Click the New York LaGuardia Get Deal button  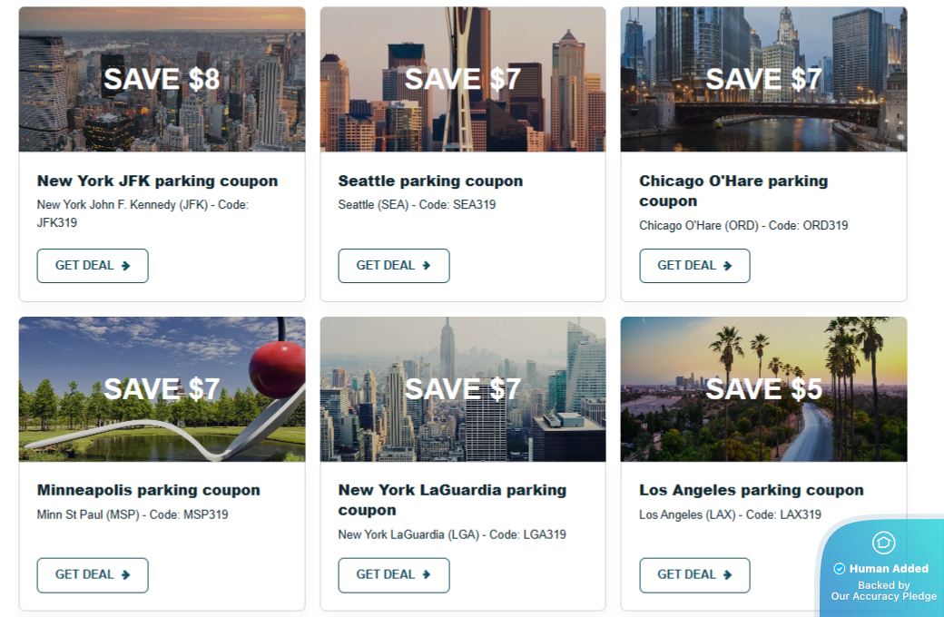coord(394,575)
